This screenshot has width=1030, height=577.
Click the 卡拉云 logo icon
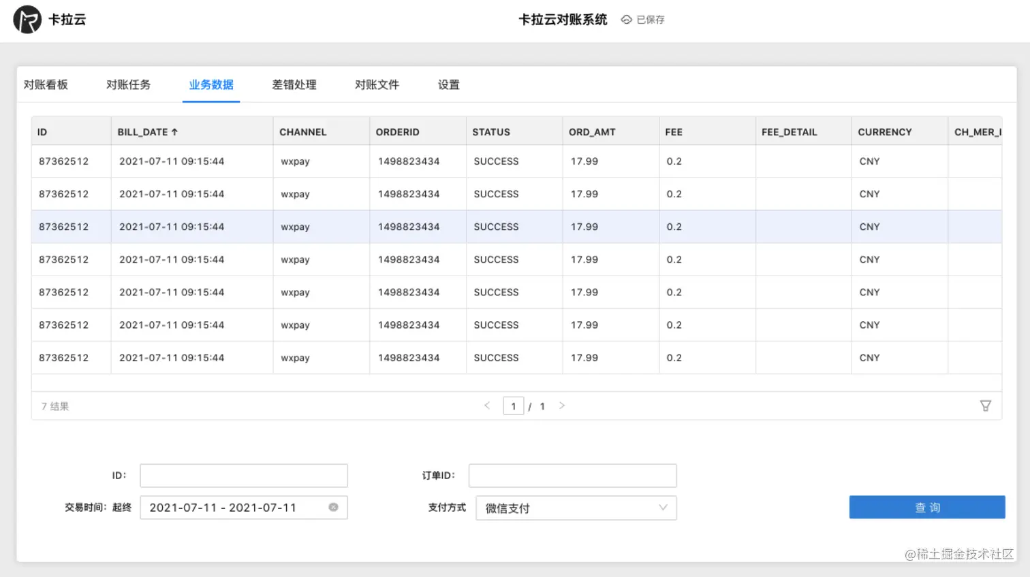(x=26, y=19)
